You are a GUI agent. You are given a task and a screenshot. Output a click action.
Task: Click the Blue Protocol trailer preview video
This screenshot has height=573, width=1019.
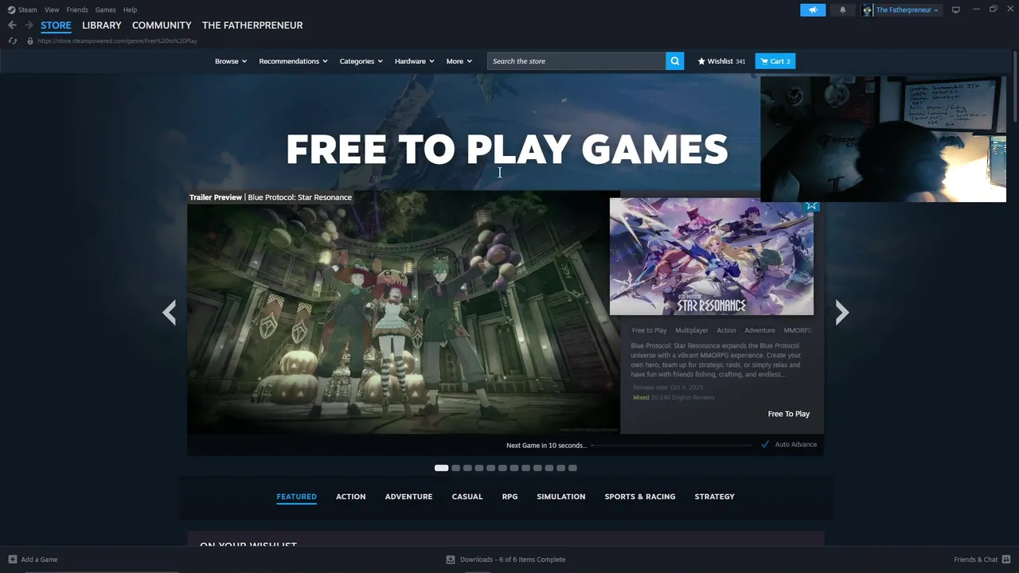[404, 312]
